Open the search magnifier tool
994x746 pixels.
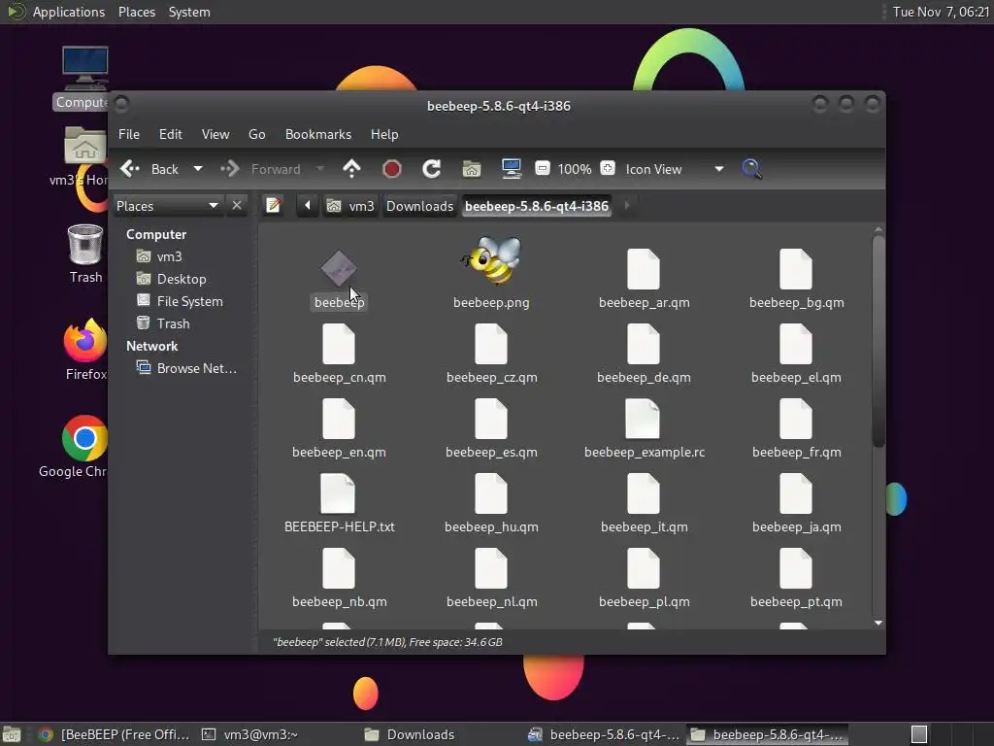point(752,169)
